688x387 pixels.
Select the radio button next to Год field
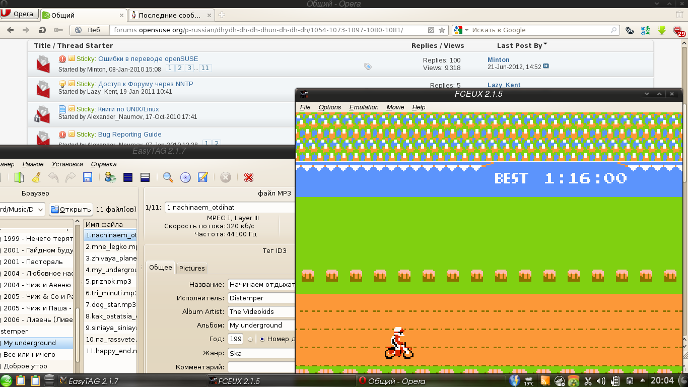[250, 339]
